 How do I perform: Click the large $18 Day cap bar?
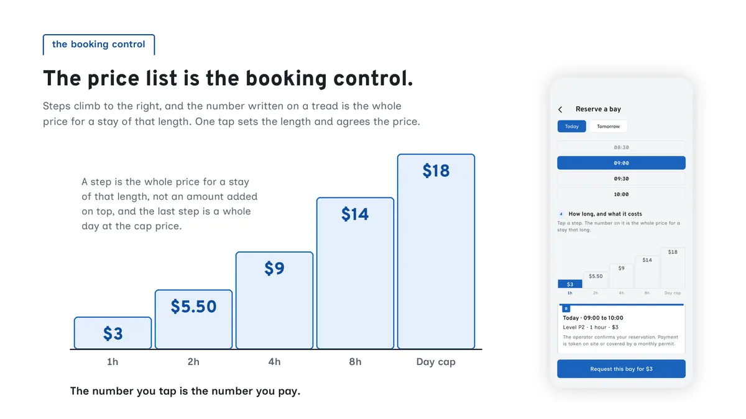coord(436,251)
